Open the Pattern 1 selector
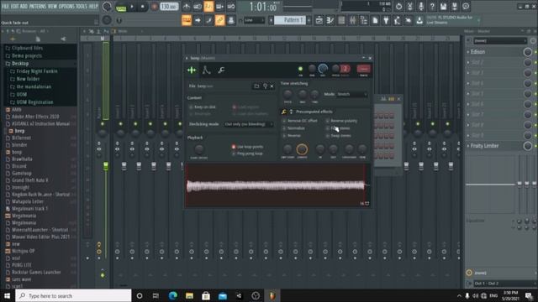 point(291,20)
